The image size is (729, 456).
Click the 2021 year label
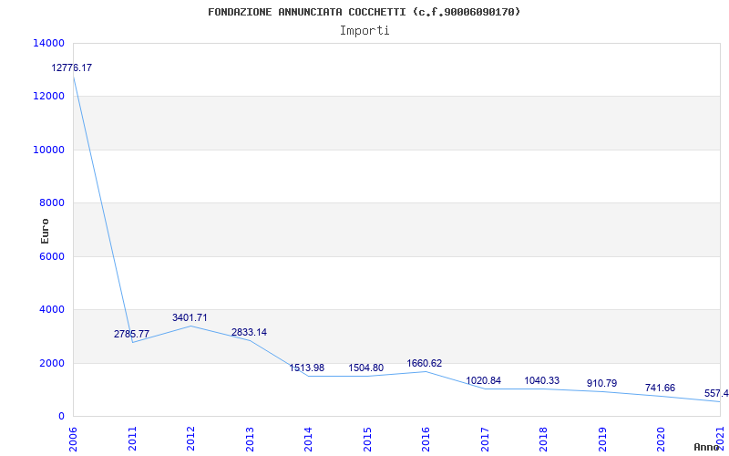coord(720,437)
